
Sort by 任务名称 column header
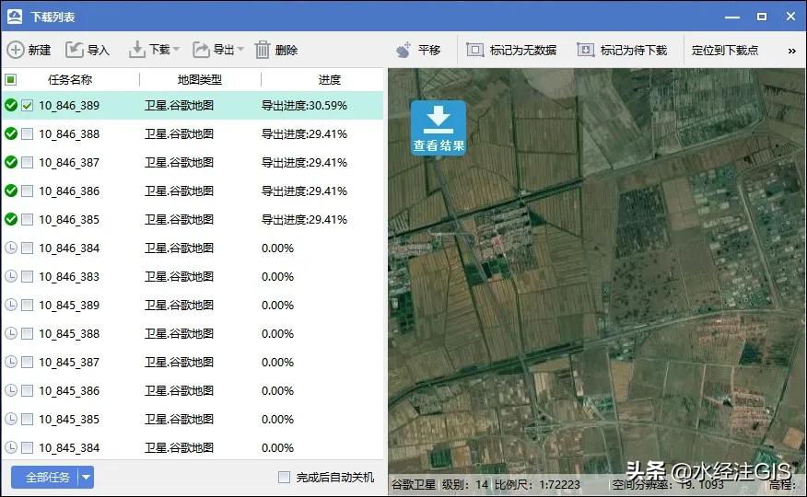click(x=70, y=80)
